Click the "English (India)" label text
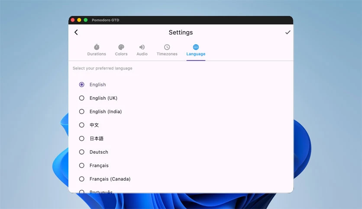 pos(106,111)
